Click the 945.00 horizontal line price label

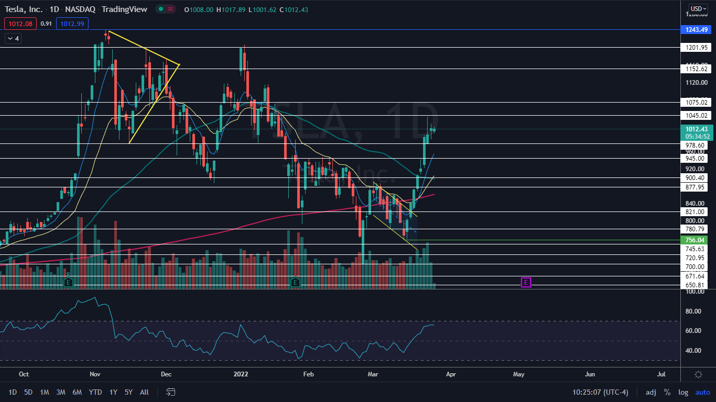(x=695, y=158)
